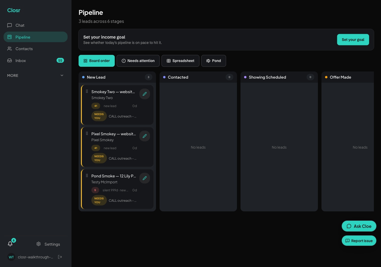Click the sign out icon
The image size is (381, 267).
point(60,257)
